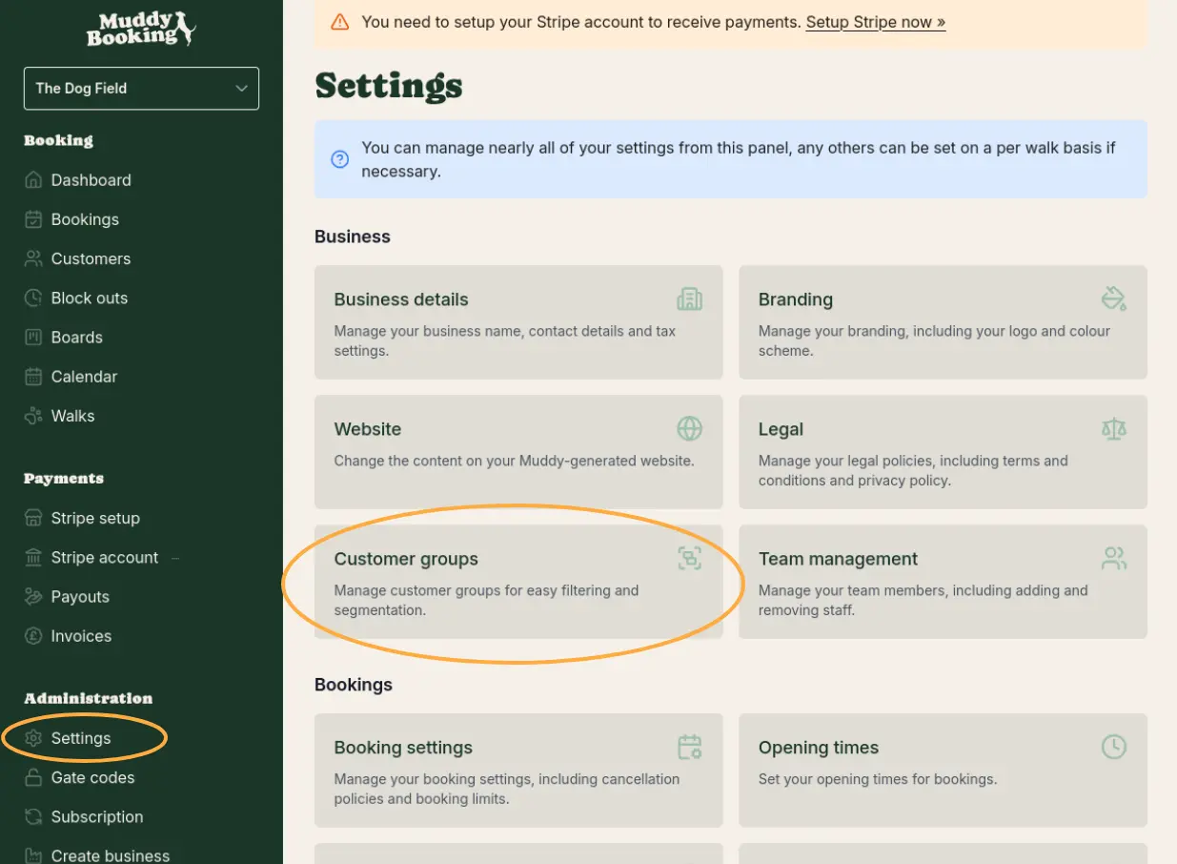Open Payouts using its sidebar icon

pyautogui.click(x=32, y=596)
